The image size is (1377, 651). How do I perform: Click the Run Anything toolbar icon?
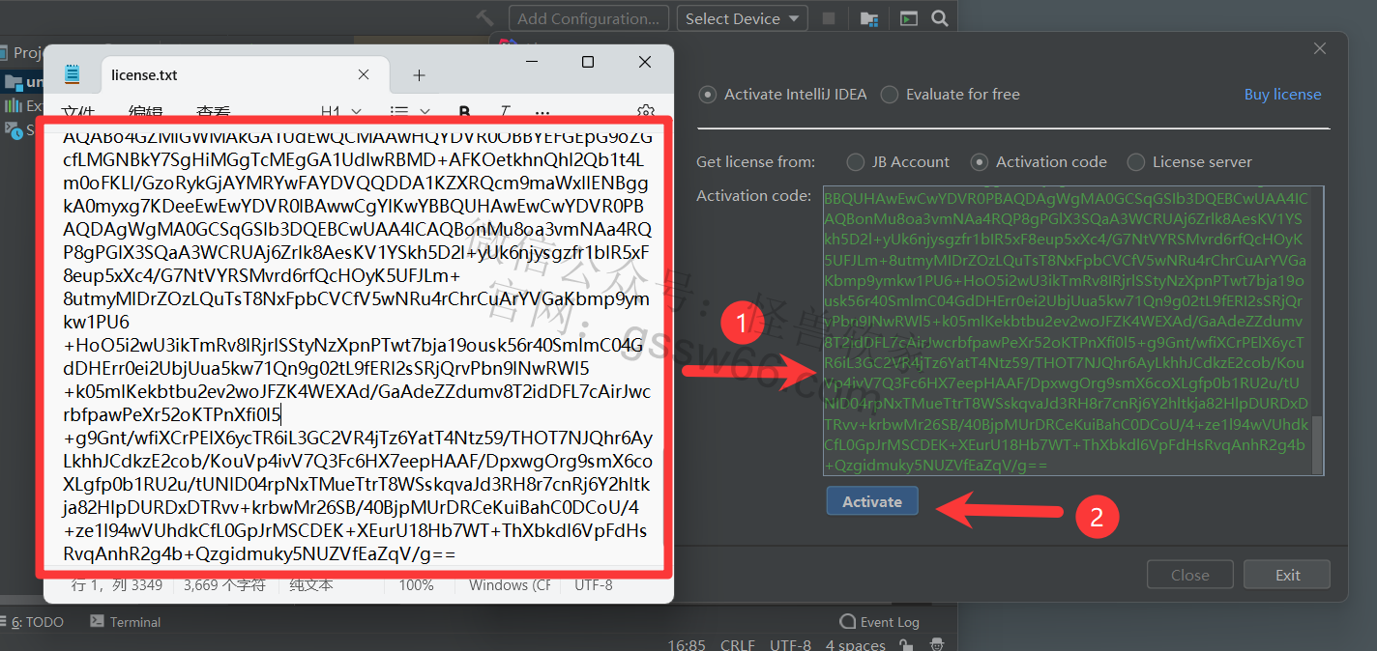[x=908, y=18]
